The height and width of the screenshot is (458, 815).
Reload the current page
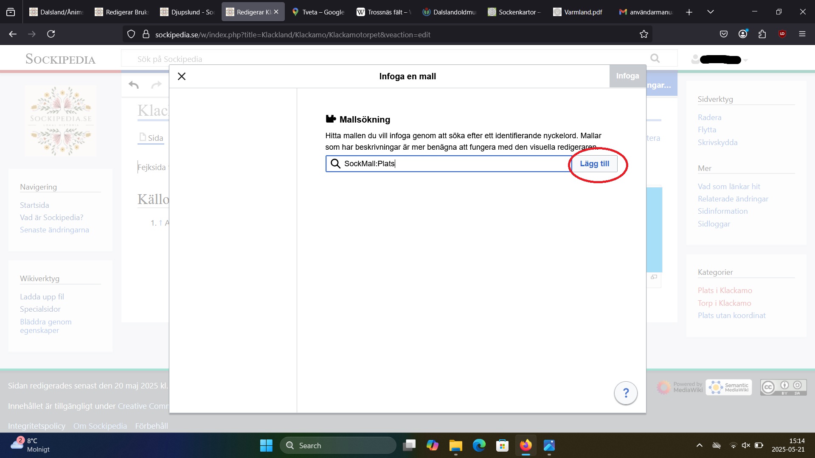(51, 34)
